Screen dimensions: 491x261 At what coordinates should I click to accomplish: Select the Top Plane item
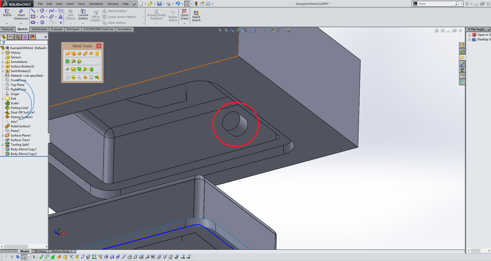click(x=17, y=85)
